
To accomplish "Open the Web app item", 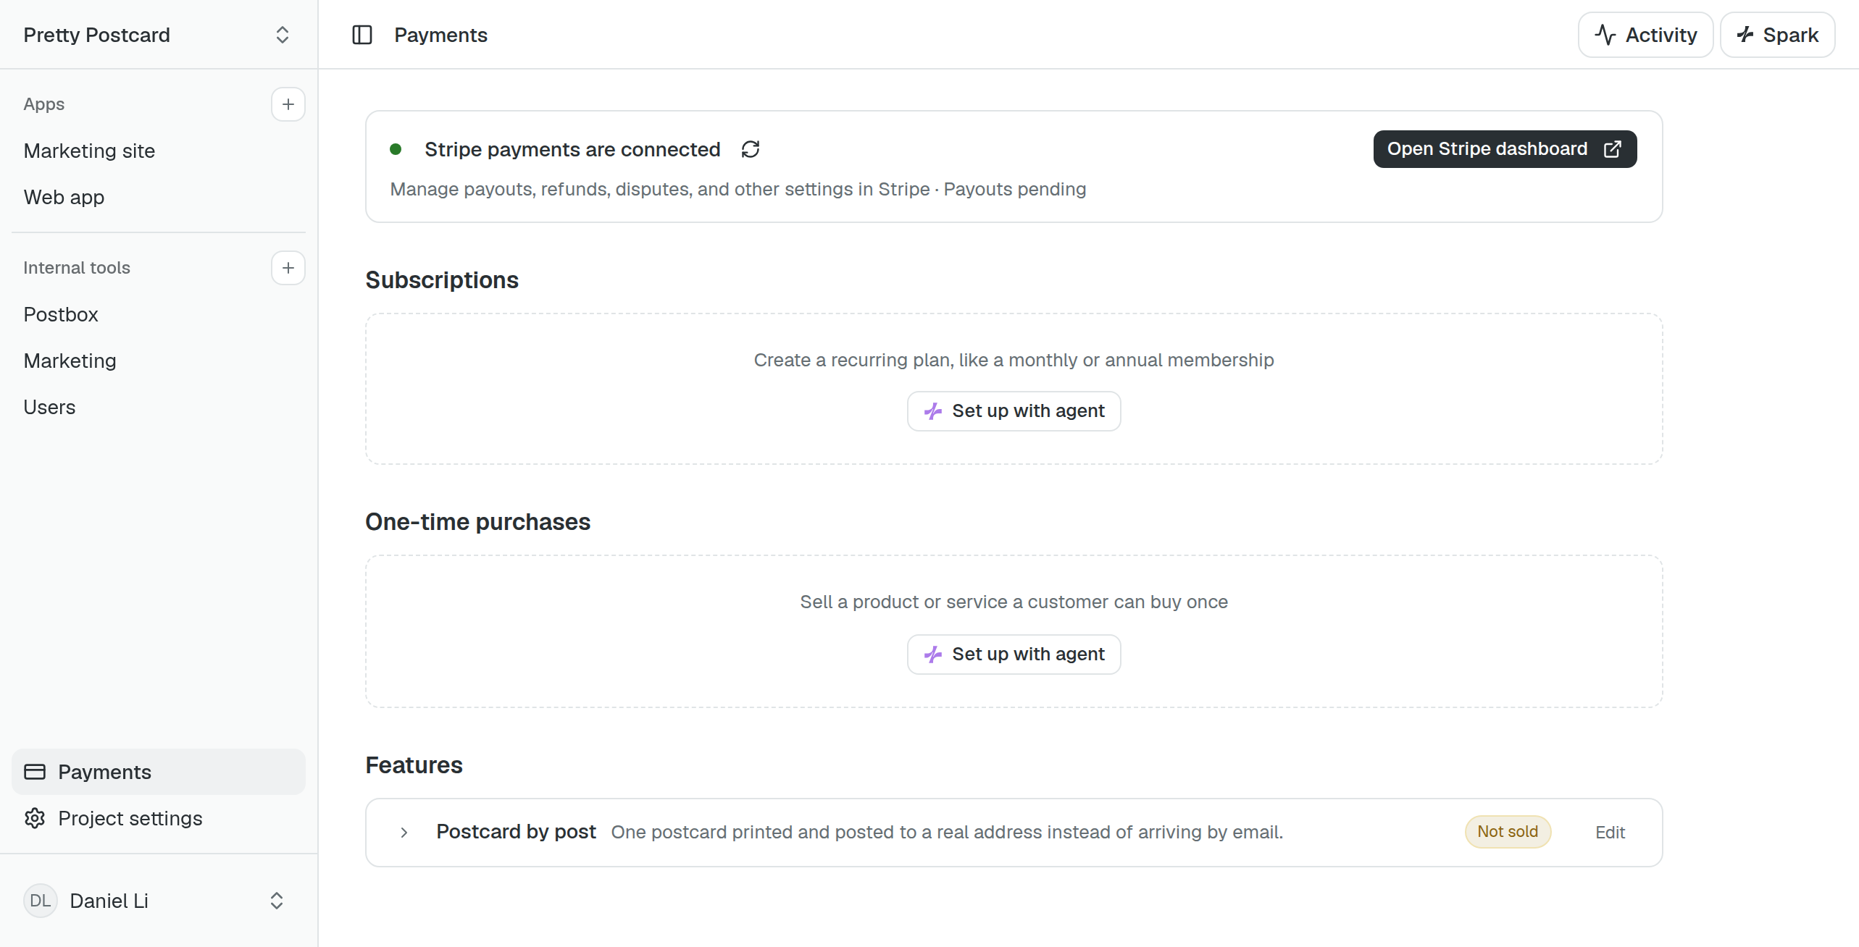I will (x=158, y=197).
